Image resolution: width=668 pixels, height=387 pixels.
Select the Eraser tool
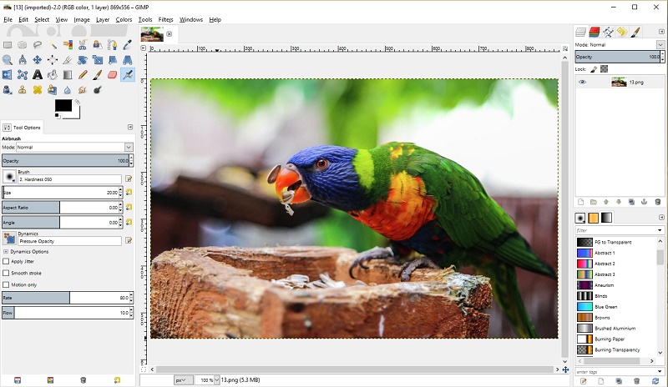pos(113,75)
